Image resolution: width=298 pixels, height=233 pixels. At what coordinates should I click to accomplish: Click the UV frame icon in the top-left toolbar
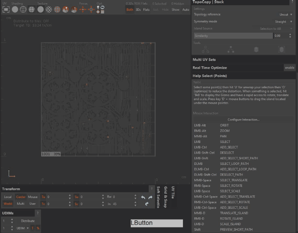6,9
